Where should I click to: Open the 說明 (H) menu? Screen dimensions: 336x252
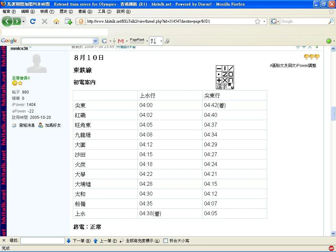124,11
